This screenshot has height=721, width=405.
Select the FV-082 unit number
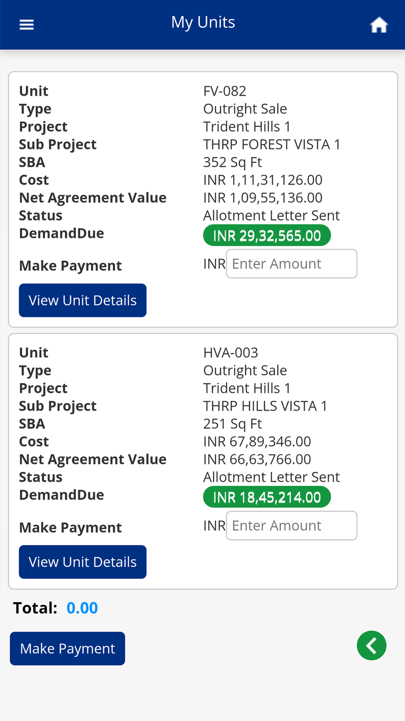pos(225,91)
